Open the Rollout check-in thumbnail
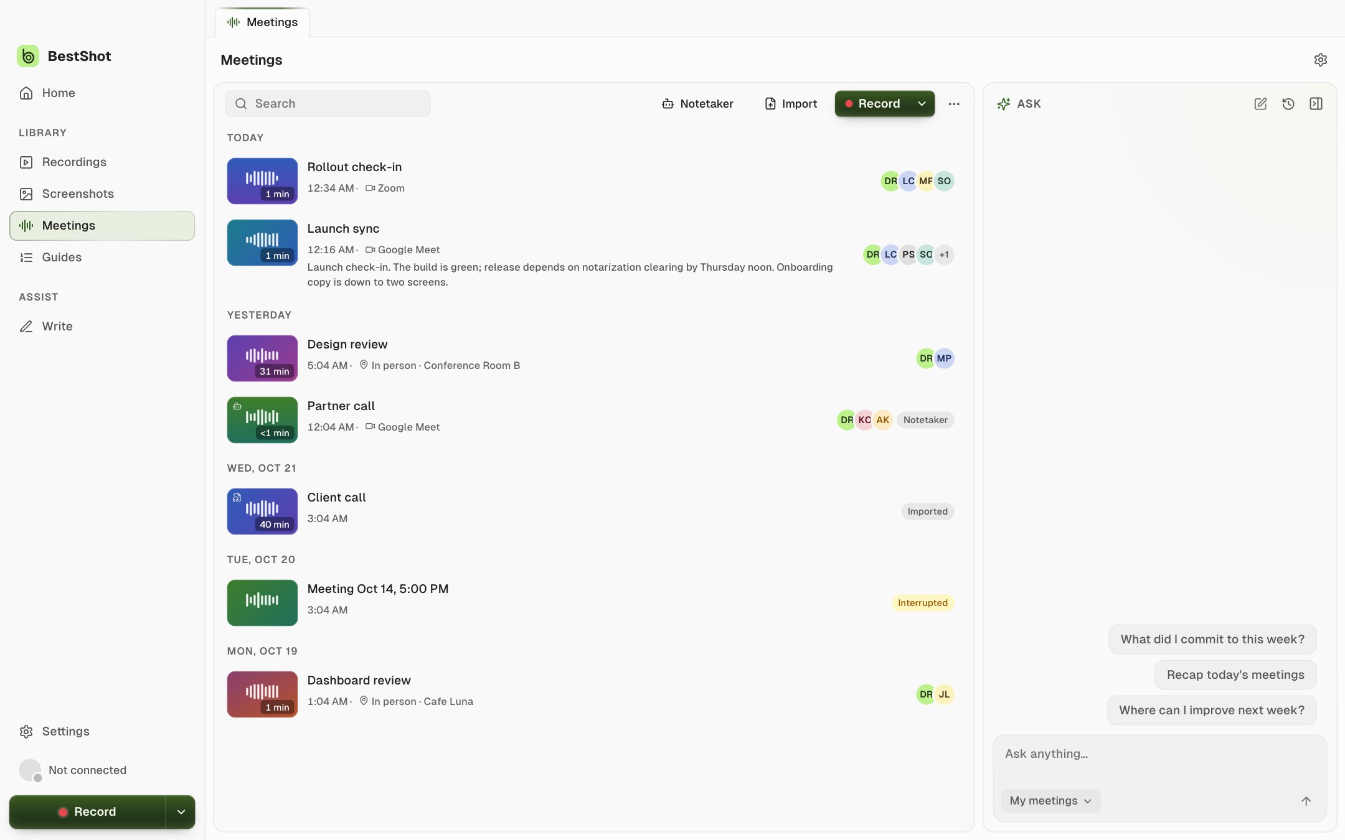 click(x=262, y=181)
